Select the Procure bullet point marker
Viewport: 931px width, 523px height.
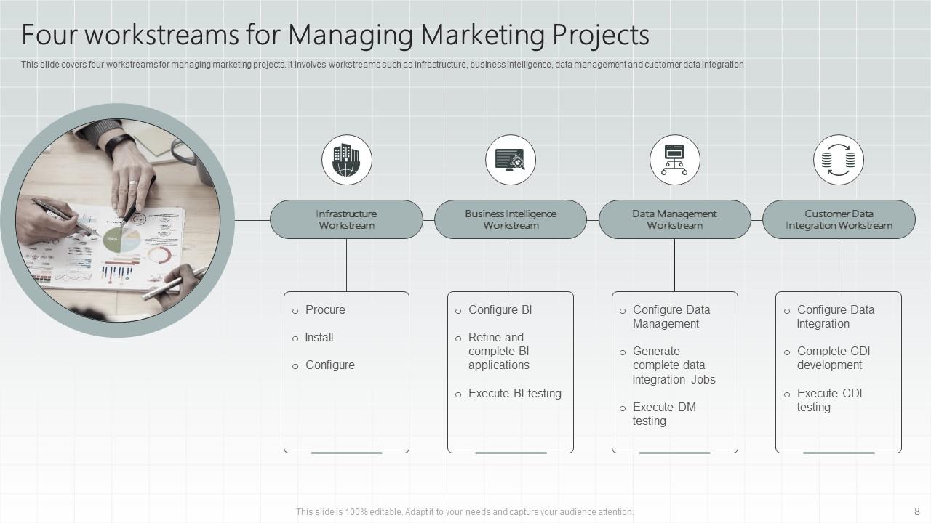(295, 310)
